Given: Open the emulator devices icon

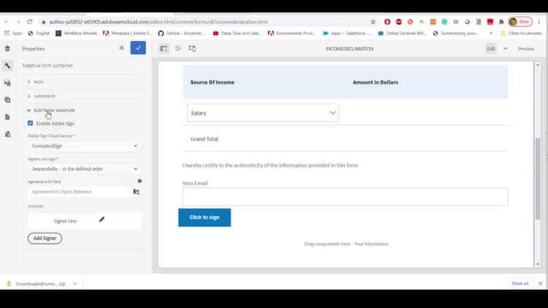Looking at the screenshot, I should coord(192,48).
